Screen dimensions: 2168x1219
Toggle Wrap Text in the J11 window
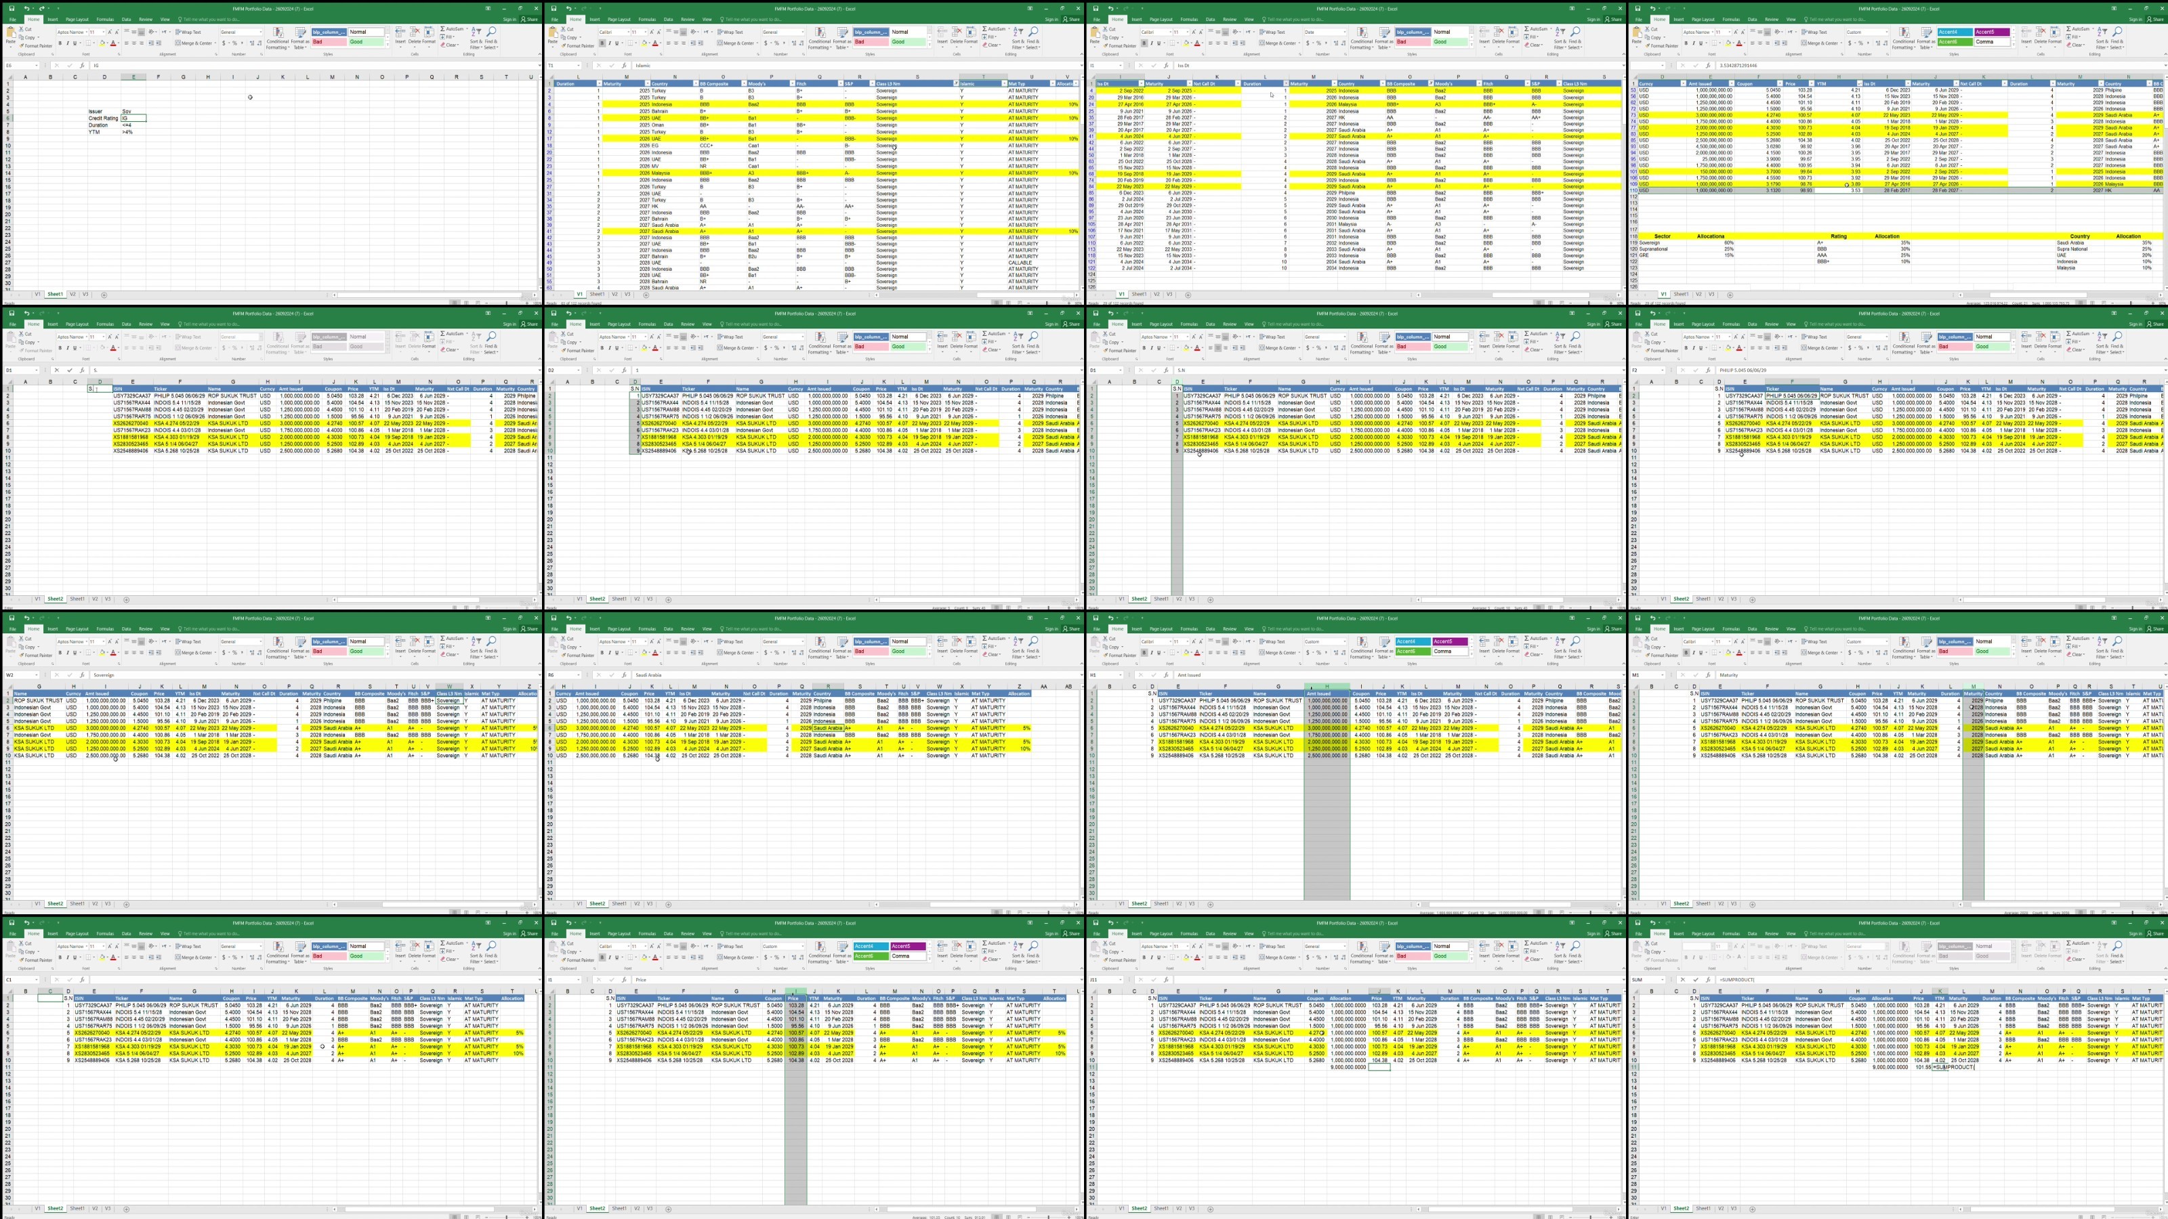click(x=1274, y=947)
